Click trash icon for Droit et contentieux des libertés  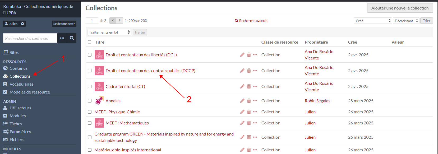coord(249,55)
